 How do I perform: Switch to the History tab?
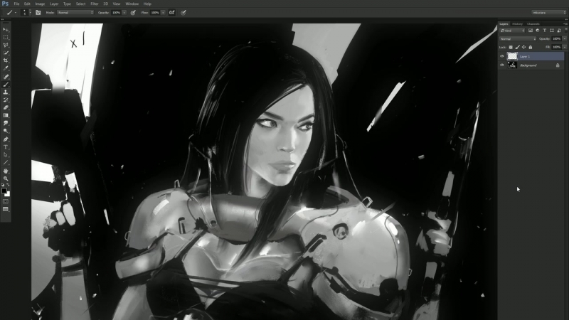click(x=517, y=24)
